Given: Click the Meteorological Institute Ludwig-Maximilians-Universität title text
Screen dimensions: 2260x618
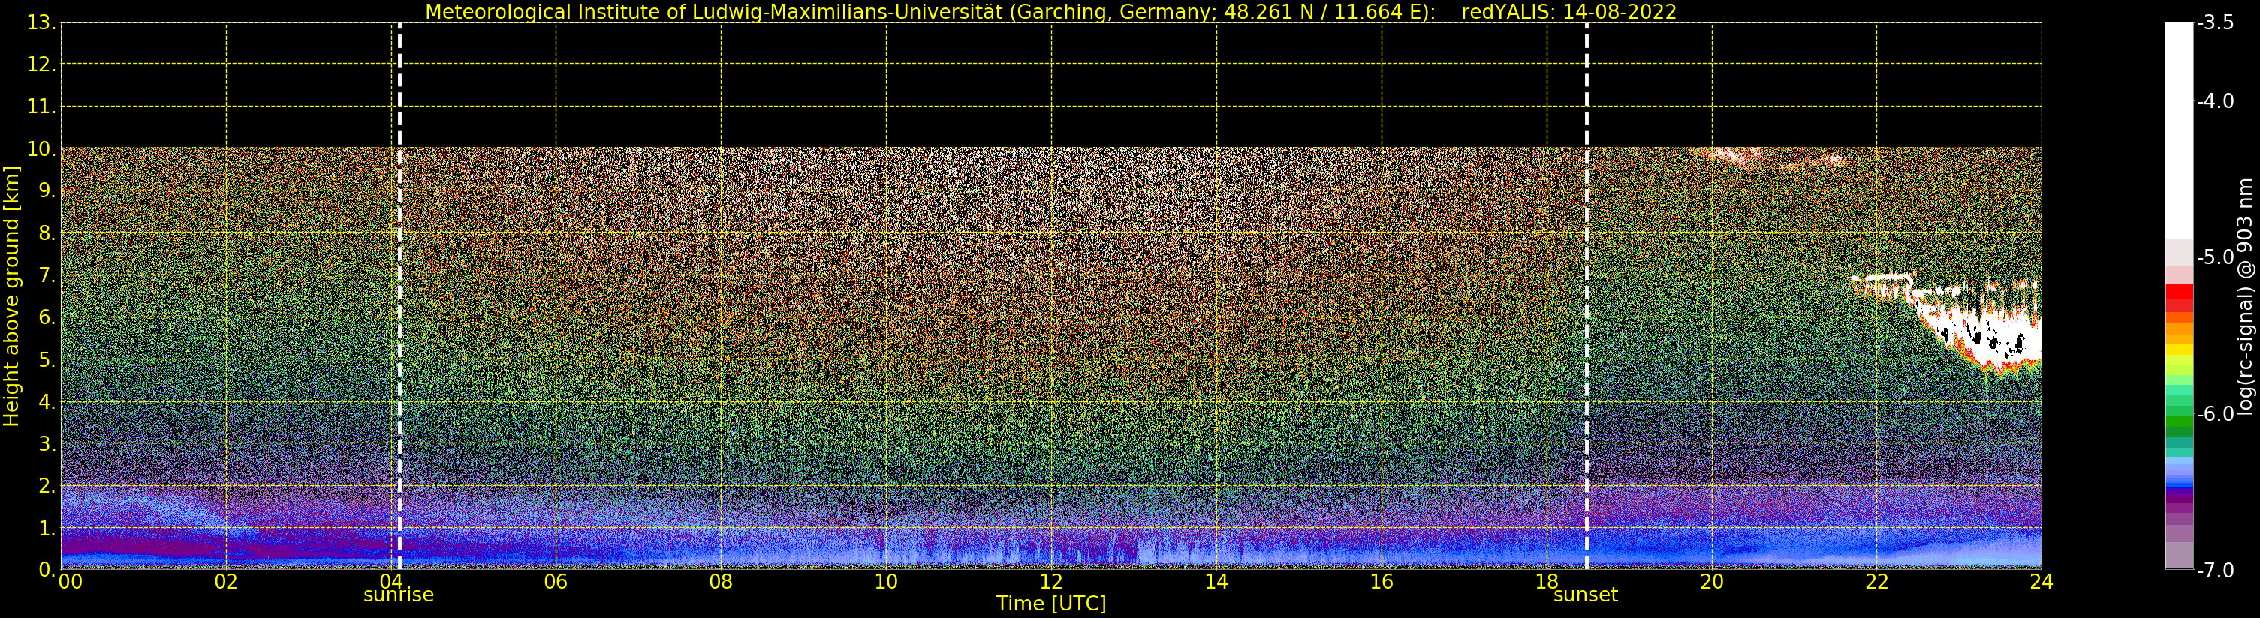Looking at the screenshot, I should 931,12.
